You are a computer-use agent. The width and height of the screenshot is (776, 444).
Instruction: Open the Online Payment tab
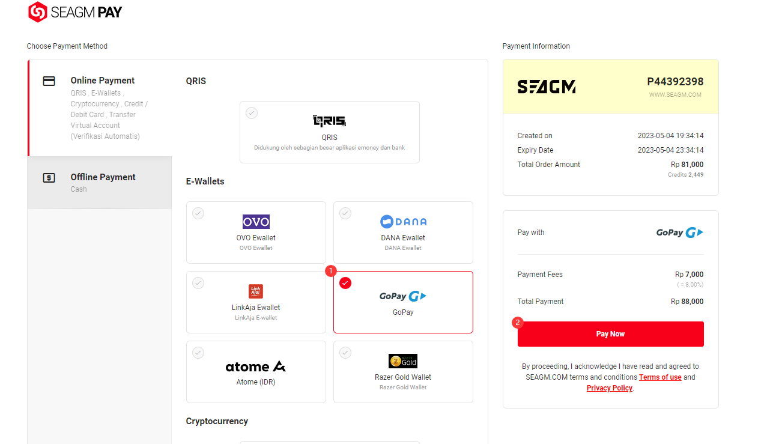(x=100, y=108)
